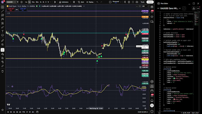This screenshot has height=114, width=202.
Task: Switch to the D daily timeframe
Action: pyautogui.click(x=46, y=2)
